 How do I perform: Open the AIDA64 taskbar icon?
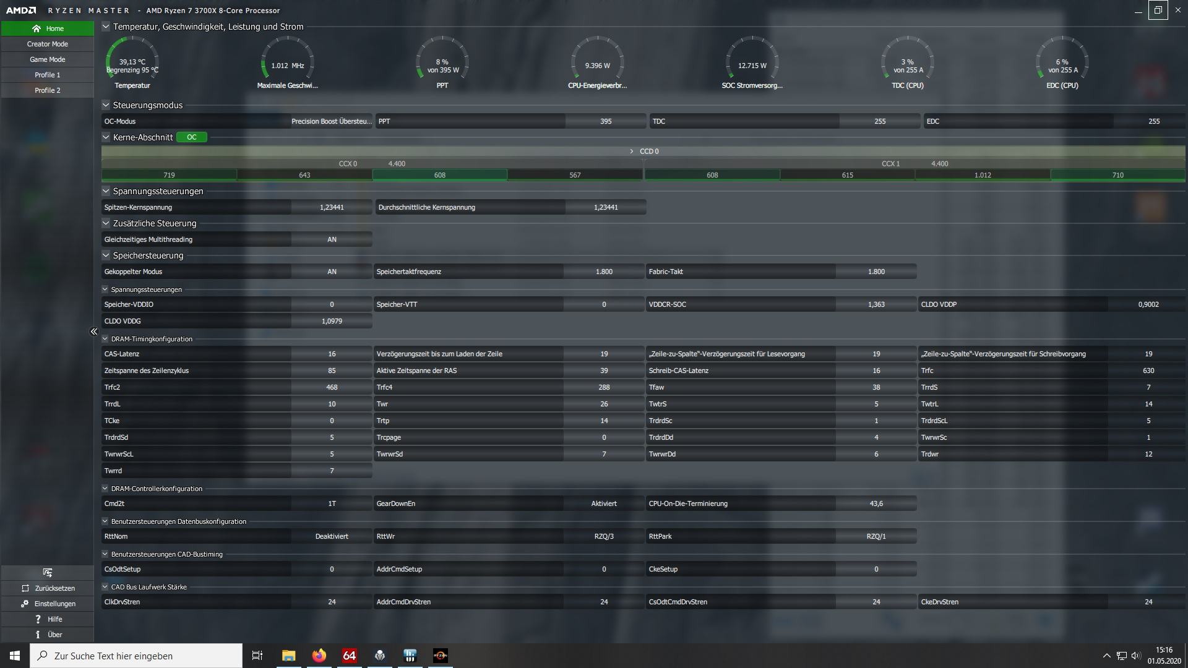[349, 656]
